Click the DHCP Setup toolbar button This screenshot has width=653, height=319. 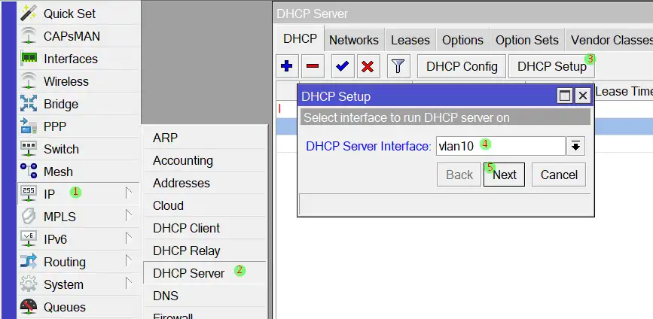(551, 66)
